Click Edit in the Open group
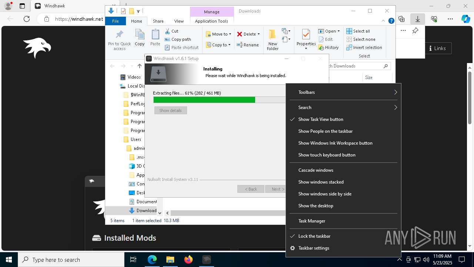 pyautogui.click(x=326, y=39)
